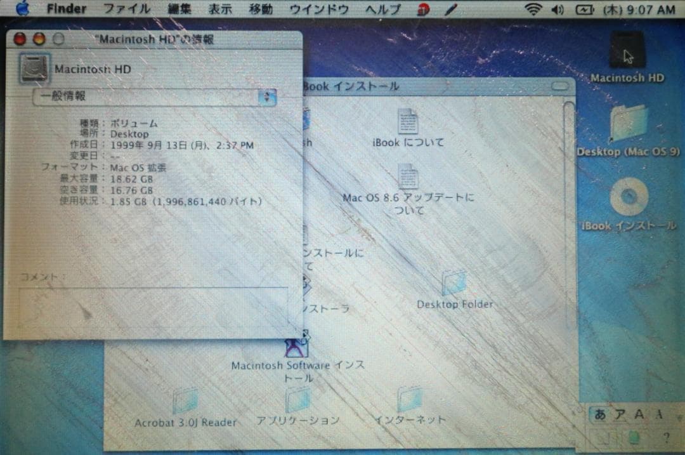Open the ファイル menu
Viewport: 685px width, 455px height.
coord(127,8)
